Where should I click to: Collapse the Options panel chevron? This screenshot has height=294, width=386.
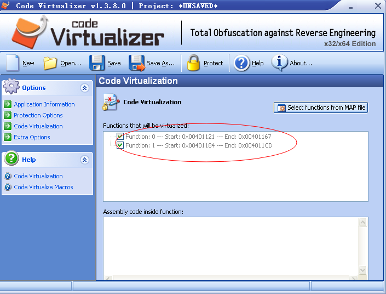(84, 88)
